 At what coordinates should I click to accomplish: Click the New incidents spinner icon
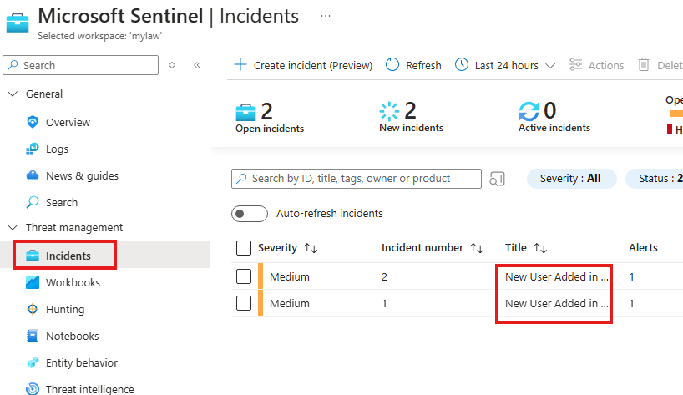tap(389, 111)
